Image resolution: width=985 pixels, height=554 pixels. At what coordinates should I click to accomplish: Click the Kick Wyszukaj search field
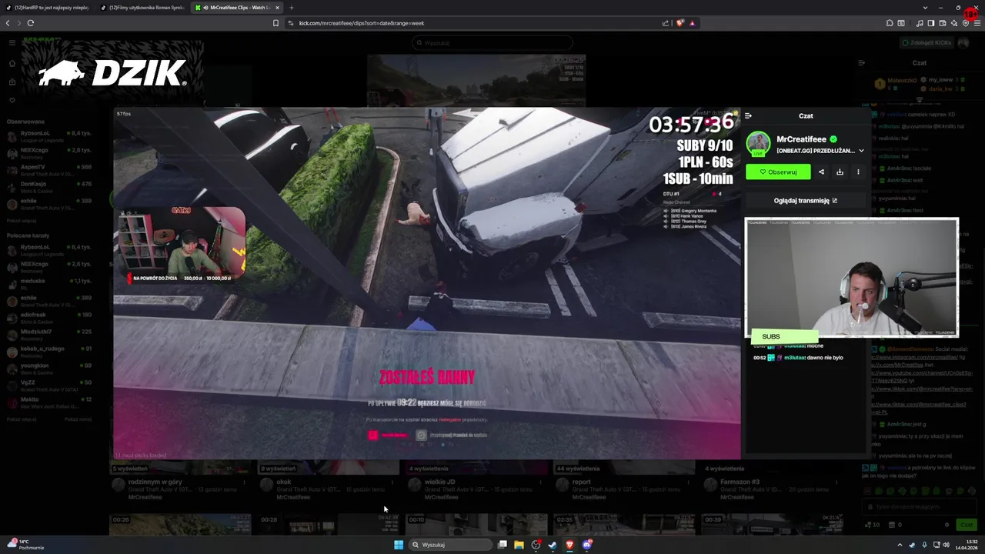click(492, 43)
